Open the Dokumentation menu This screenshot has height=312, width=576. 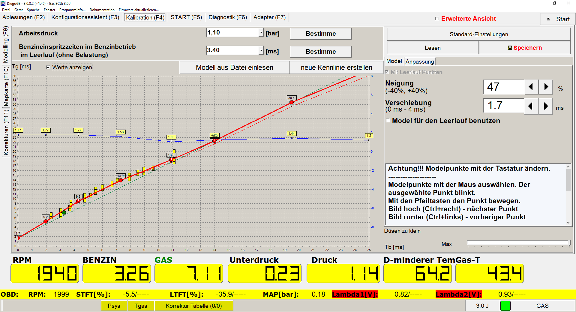102,10
